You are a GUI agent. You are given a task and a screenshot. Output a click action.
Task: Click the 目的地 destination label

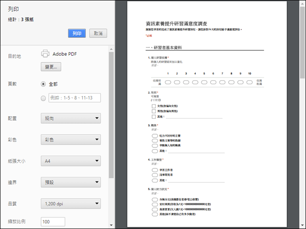tap(14, 56)
